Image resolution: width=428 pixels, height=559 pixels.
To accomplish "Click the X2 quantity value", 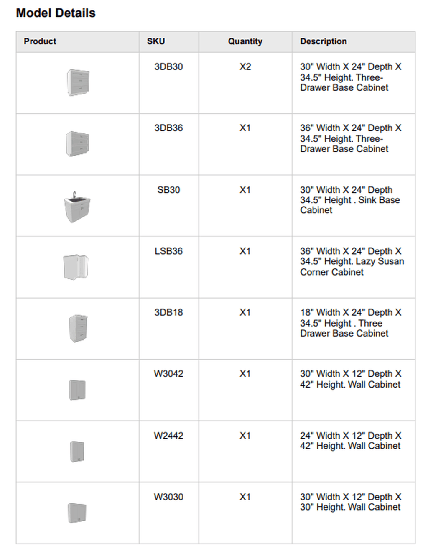I will [245, 67].
